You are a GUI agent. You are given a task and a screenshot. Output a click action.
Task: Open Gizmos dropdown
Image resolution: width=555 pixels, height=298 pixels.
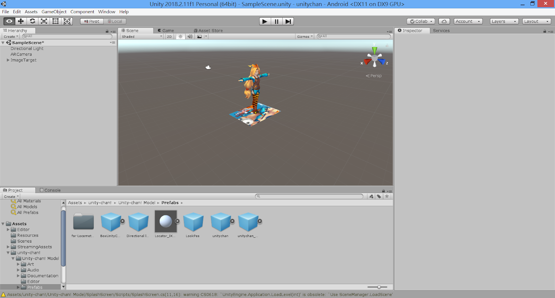pos(305,36)
